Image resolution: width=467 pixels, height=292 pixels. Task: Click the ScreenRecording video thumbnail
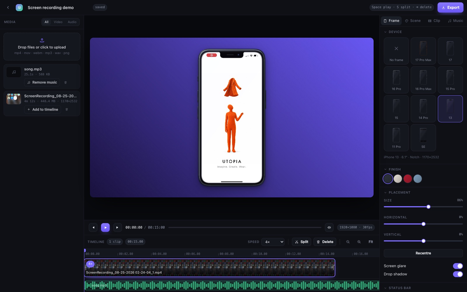pyautogui.click(x=14, y=99)
